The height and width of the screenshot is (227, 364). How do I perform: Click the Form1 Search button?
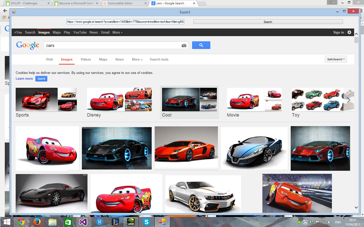[268, 22]
